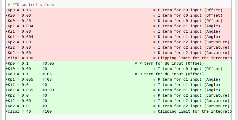
Task: Click the added line Kp1 = 0.055
Action: click(118, 79)
